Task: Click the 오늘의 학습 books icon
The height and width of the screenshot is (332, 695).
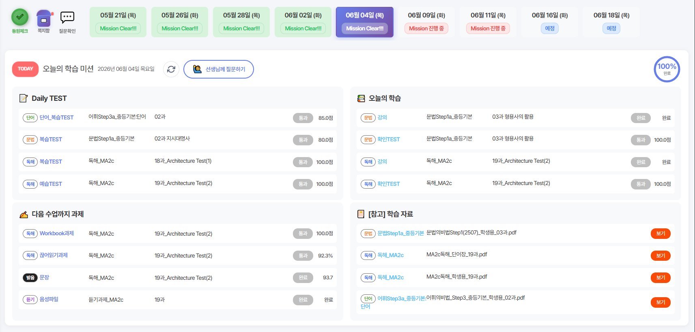Action: pyautogui.click(x=361, y=98)
